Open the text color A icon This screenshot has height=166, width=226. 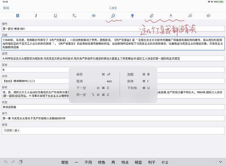171,16
